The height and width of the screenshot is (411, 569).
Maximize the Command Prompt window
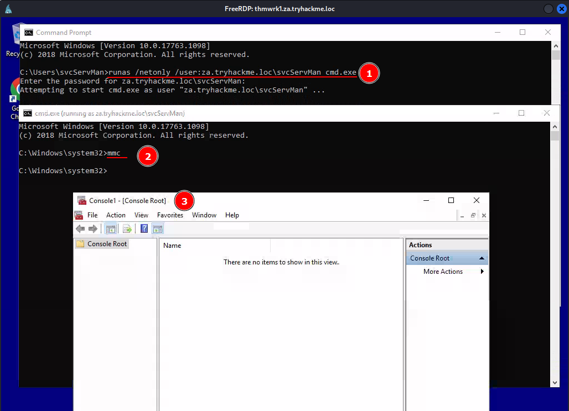coord(523,32)
